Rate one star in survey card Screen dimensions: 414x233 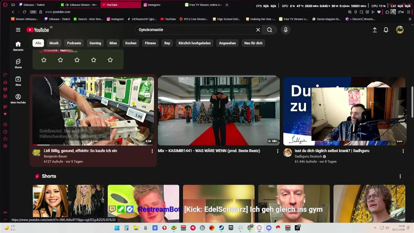[x=44, y=60]
